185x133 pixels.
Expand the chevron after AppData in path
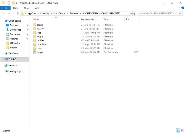tap(38, 14)
